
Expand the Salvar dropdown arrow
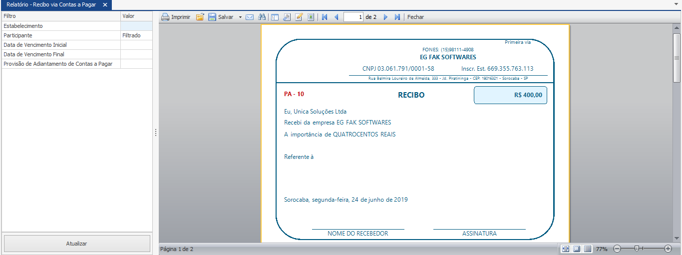tap(240, 17)
